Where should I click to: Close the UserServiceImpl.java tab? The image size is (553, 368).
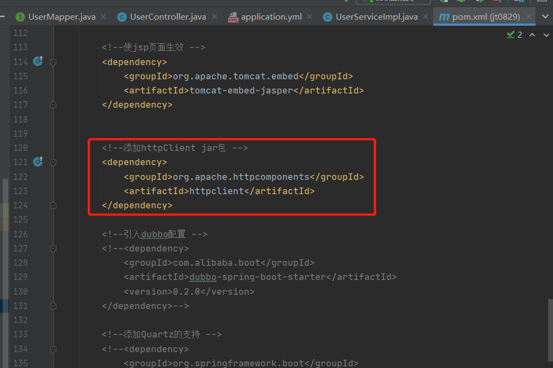coord(426,16)
